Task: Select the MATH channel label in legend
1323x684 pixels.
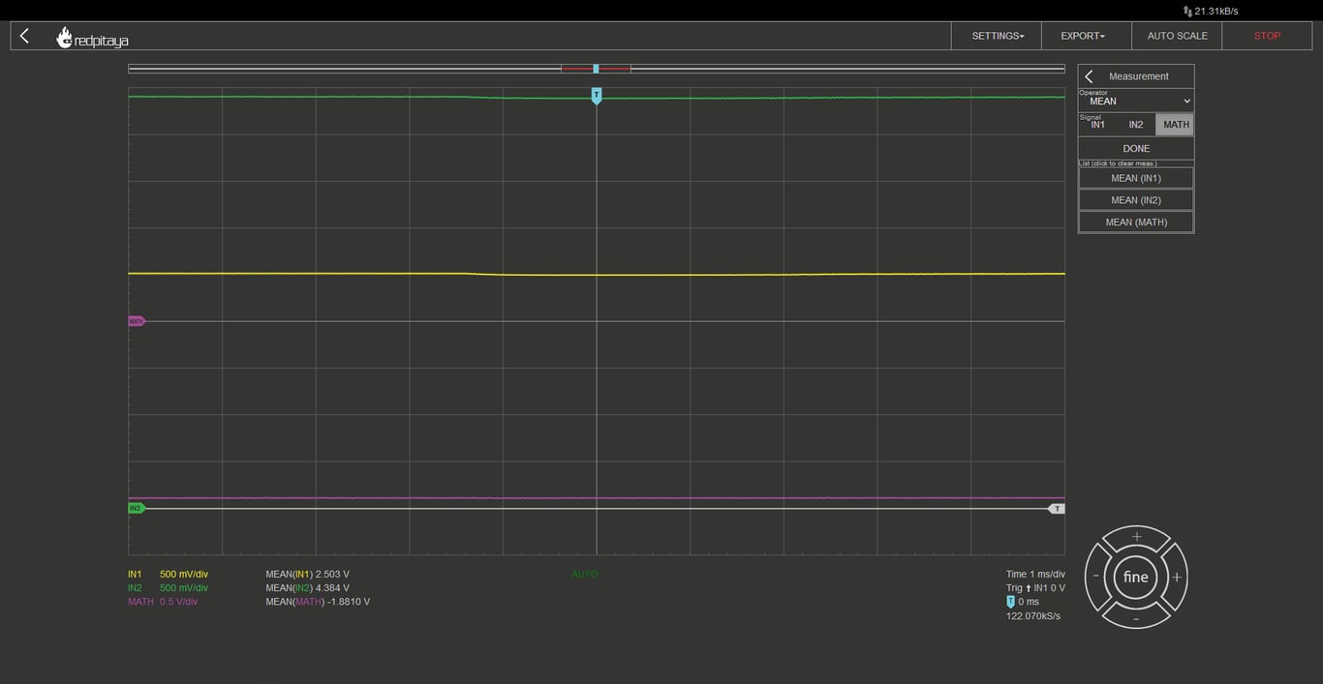Action: click(140, 602)
